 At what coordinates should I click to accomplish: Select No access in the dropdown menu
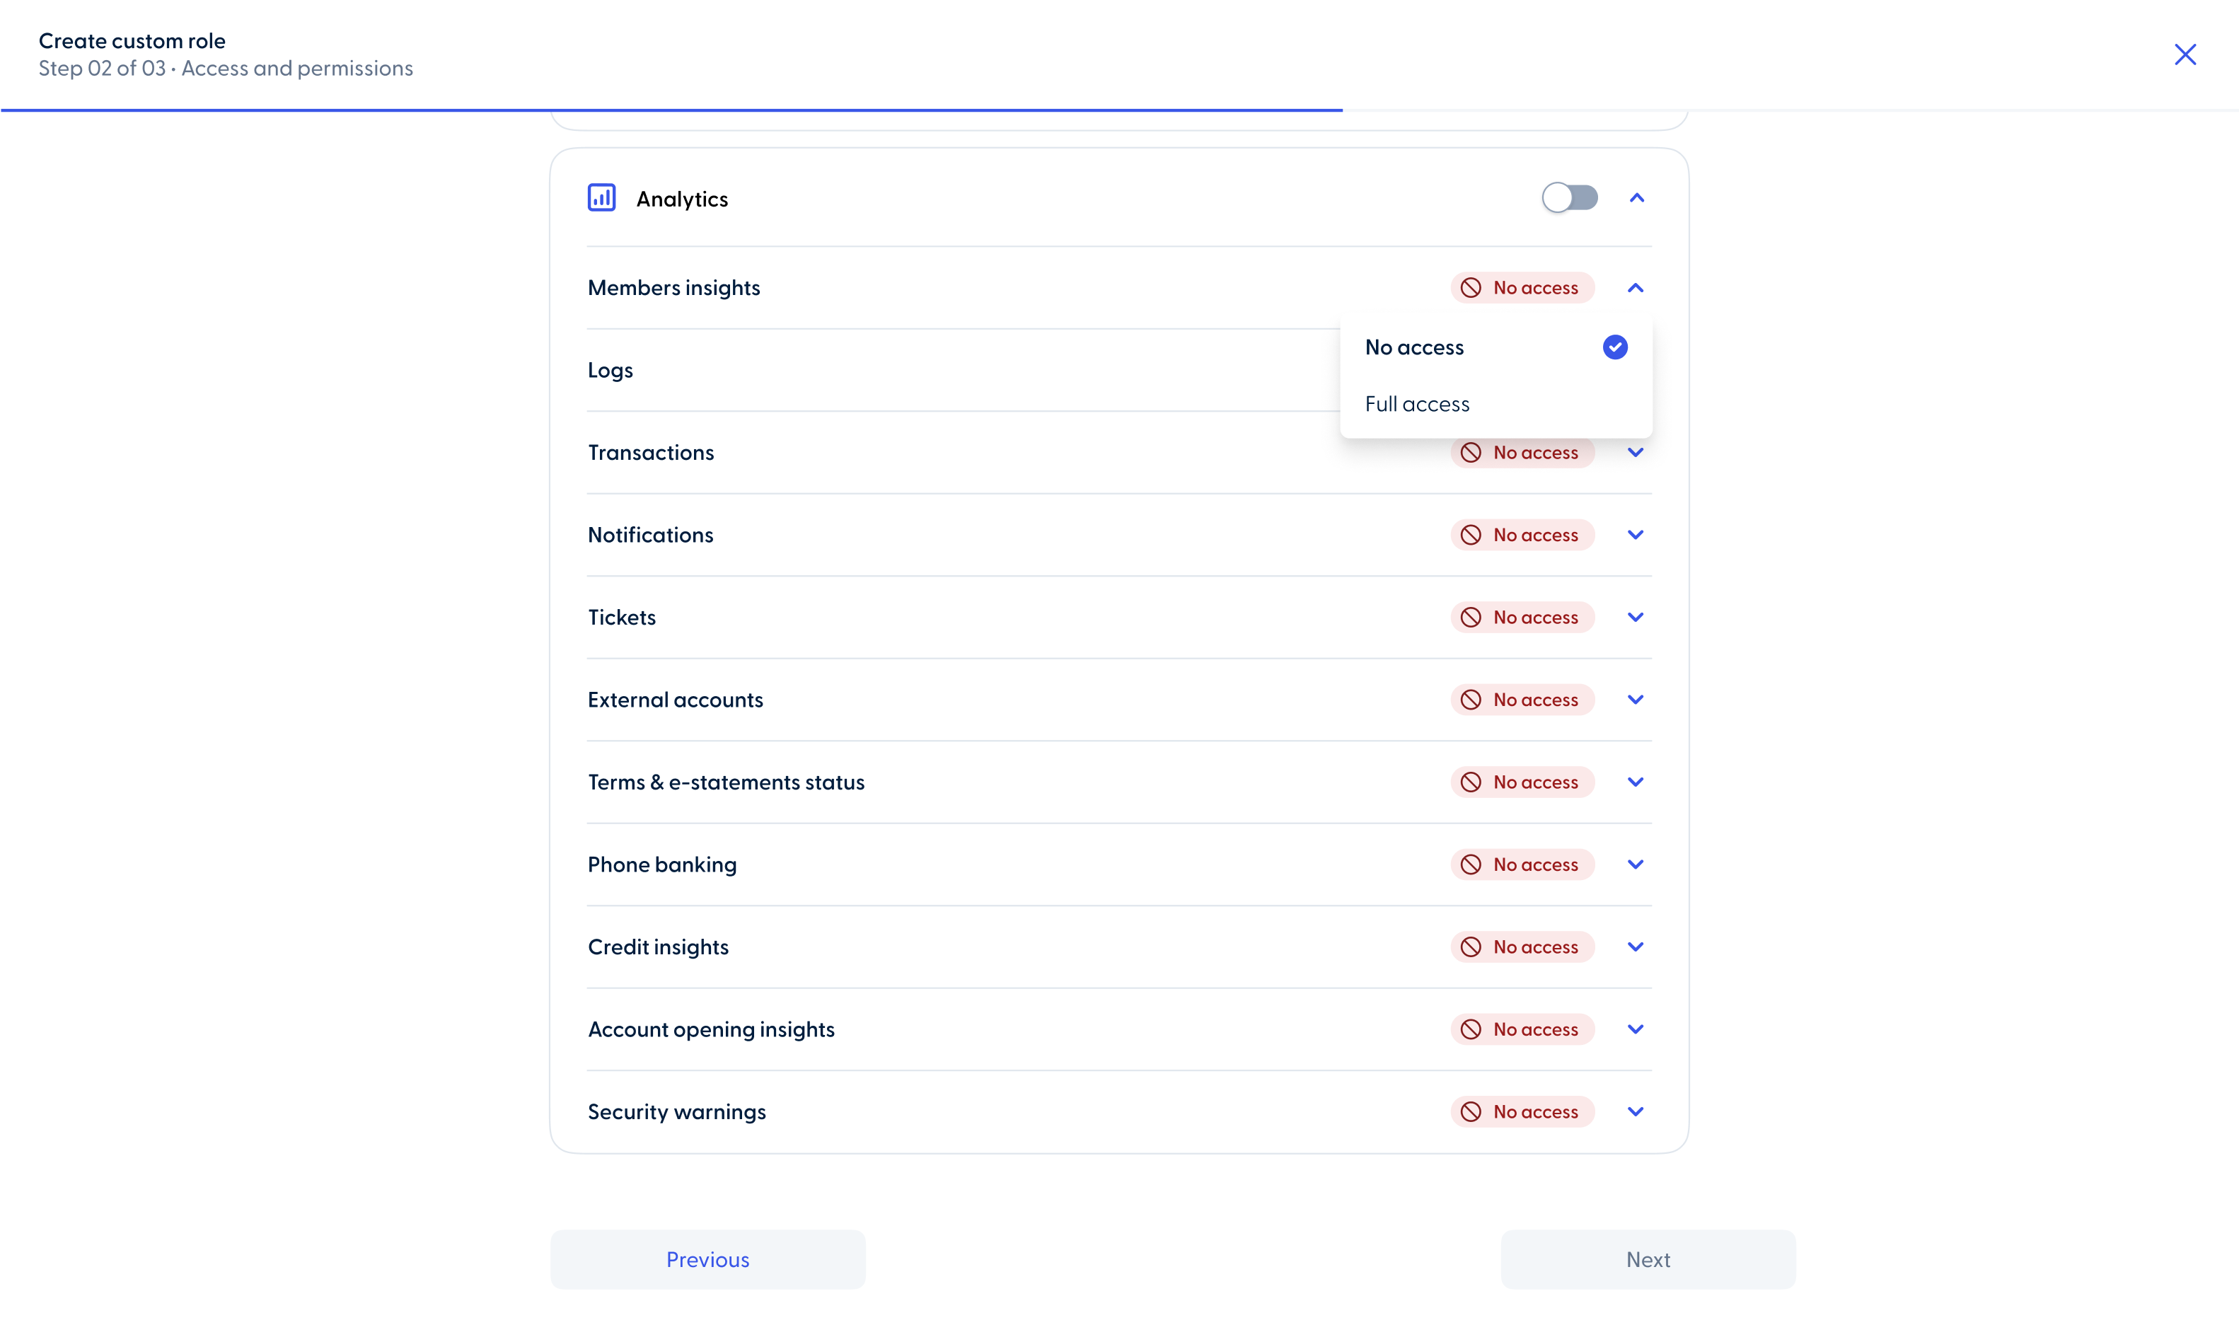1414,347
